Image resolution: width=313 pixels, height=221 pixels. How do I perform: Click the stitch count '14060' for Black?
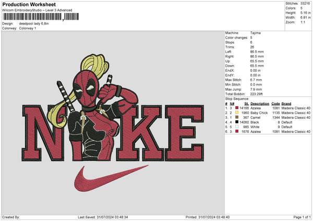[244, 122]
